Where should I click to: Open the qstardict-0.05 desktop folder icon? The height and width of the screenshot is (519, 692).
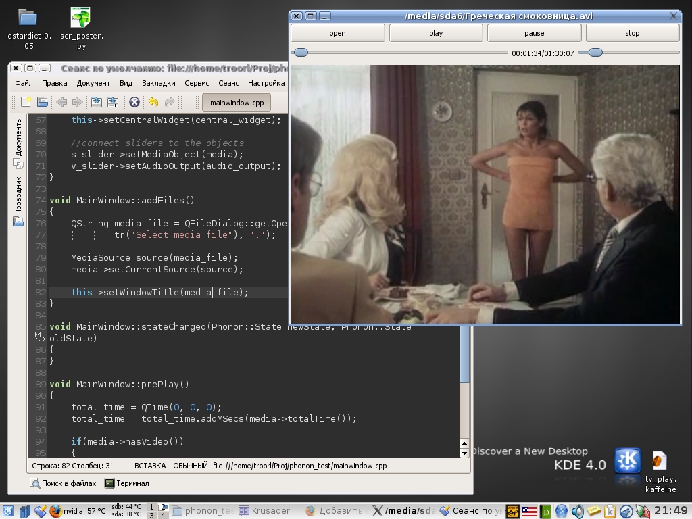28,18
